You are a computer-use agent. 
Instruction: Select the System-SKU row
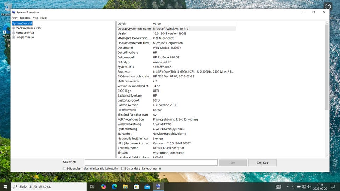[x=176, y=67]
